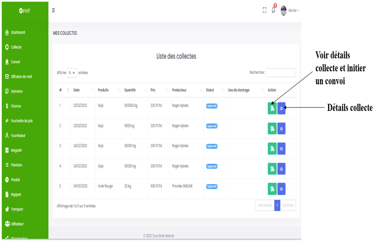This screenshot has height=243, width=377.
Task: Select Finance from the sidebar menu
Action: tap(16, 106)
